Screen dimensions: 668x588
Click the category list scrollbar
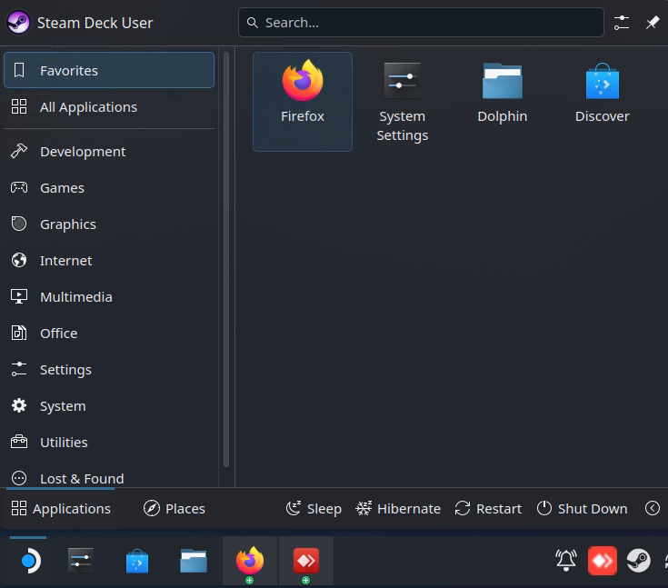226,260
